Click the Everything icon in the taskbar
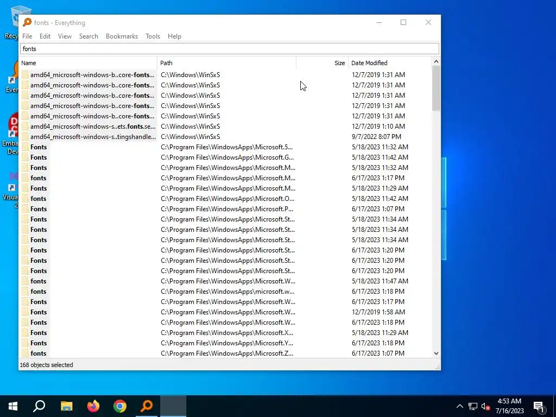The height and width of the screenshot is (417, 556). (x=147, y=406)
